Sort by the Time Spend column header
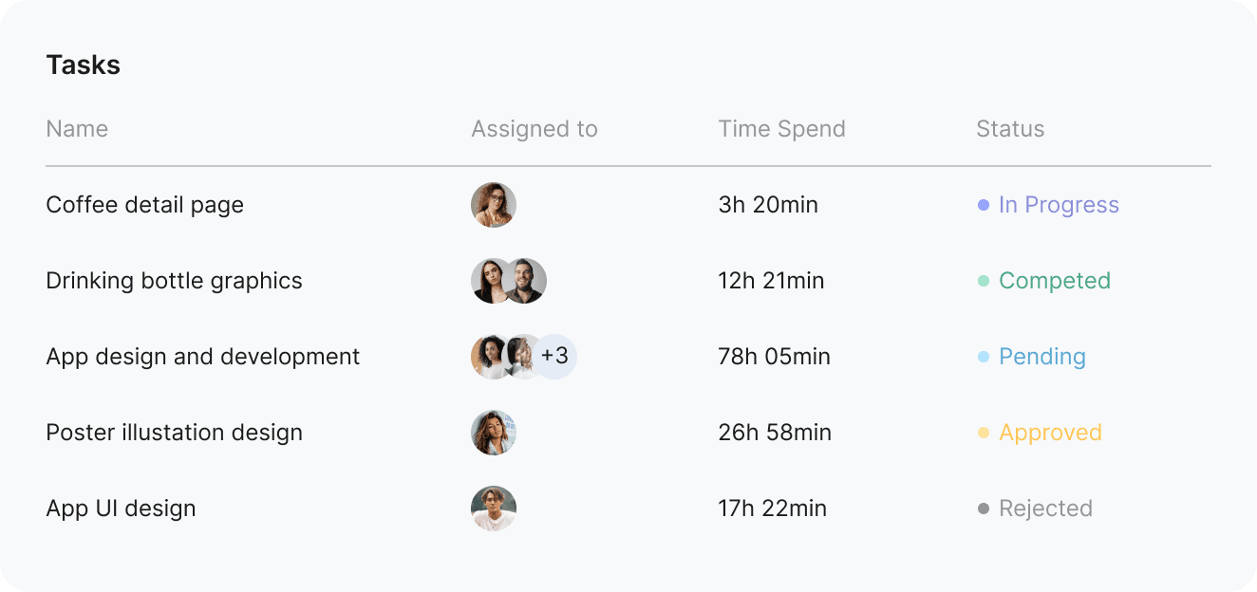 click(x=781, y=129)
